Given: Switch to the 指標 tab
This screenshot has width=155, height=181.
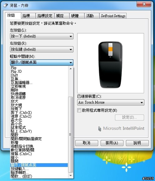Looking at the screenshot, I should click(x=28, y=16).
